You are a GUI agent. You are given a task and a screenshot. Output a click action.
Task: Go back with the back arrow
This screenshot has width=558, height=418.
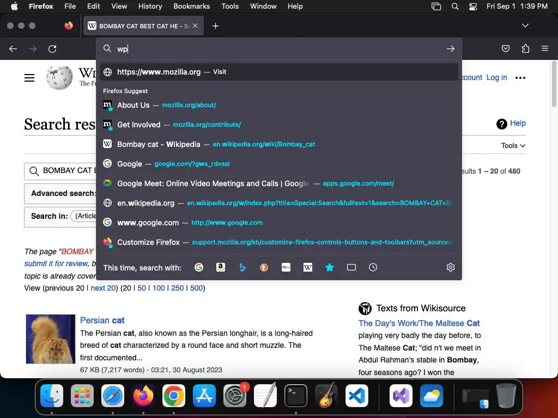(x=13, y=48)
